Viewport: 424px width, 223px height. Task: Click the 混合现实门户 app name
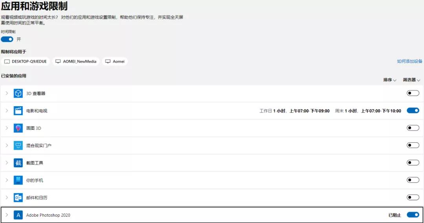click(x=38, y=145)
